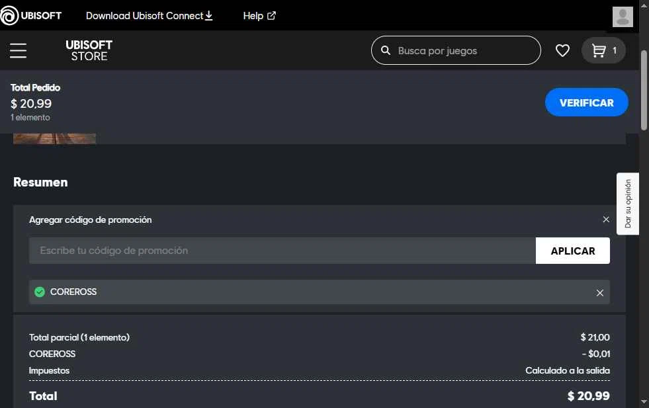Open the wishlist heart icon
Image resolution: width=649 pixels, height=408 pixels.
tap(562, 50)
